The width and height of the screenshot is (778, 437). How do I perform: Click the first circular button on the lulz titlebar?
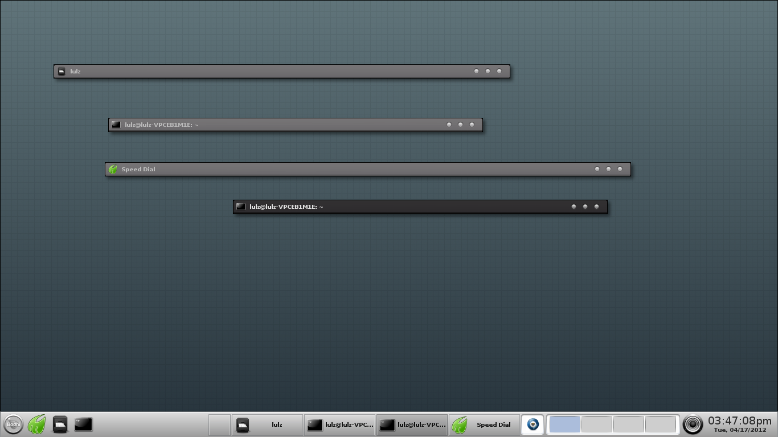pos(476,71)
